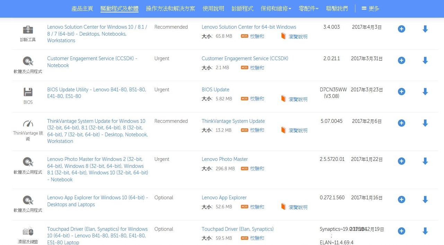Open MD5 校驗和 for Lenovo App Explorer
The height and width of the screenshot is (245, 444).
[x=252, y=207]
